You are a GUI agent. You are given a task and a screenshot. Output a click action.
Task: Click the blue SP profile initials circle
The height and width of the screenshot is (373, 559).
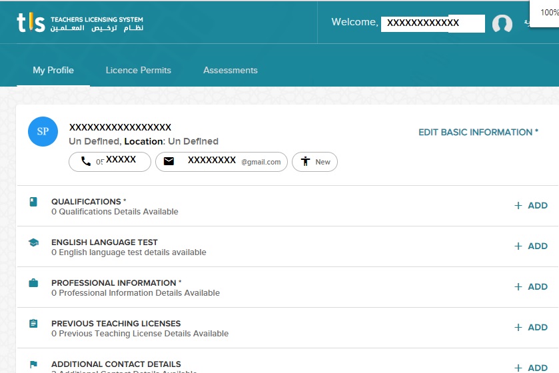click(43, 131)
